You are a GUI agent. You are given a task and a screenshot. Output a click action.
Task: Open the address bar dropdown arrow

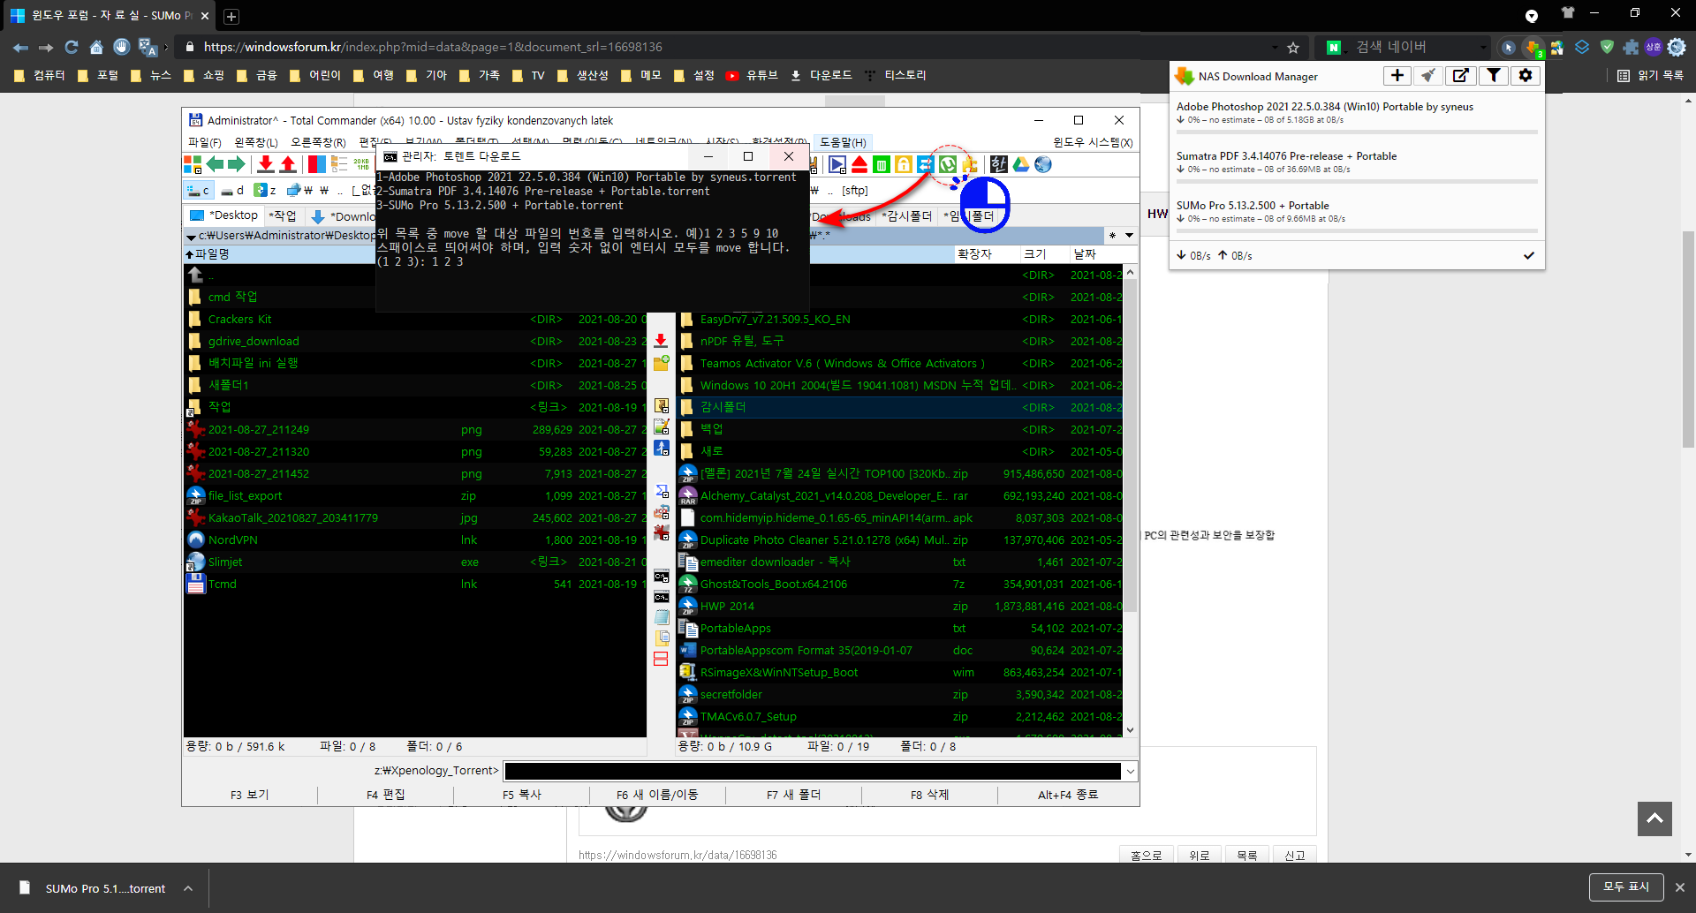[x=1275, y=48]
